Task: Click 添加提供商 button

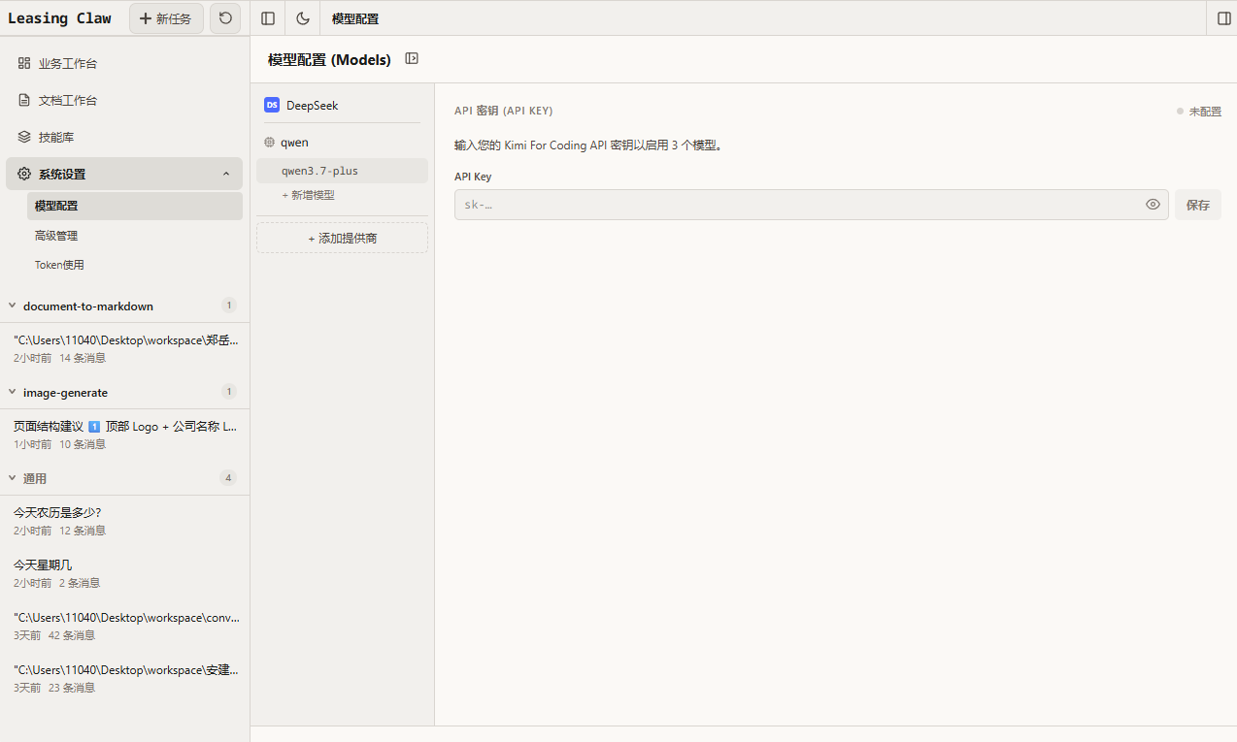Action: pyautogui.click(x=342, y=238)
